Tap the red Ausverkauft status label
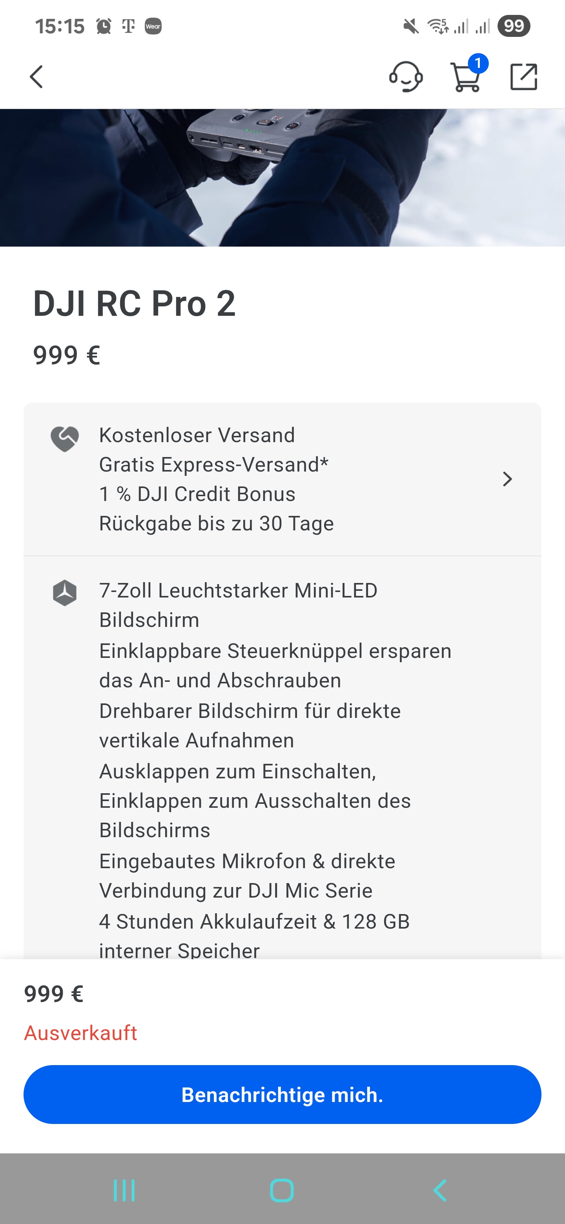 (81, 1033)
